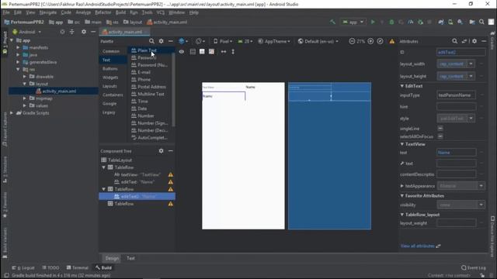This screenshot has height=279, width=497.
Task: Open project panel settings gear
Action: click(x=84, y=32)
